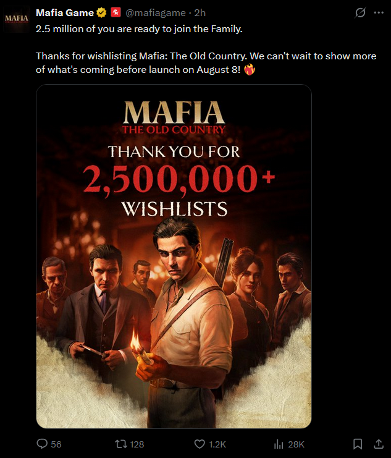
Task: Open the three-dot more options menu
Action: click(379, 12)
